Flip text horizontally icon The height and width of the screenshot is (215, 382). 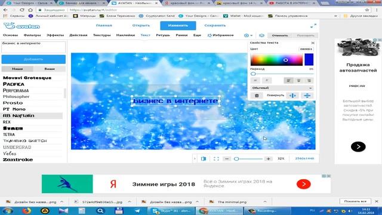[x=292, y=96]
